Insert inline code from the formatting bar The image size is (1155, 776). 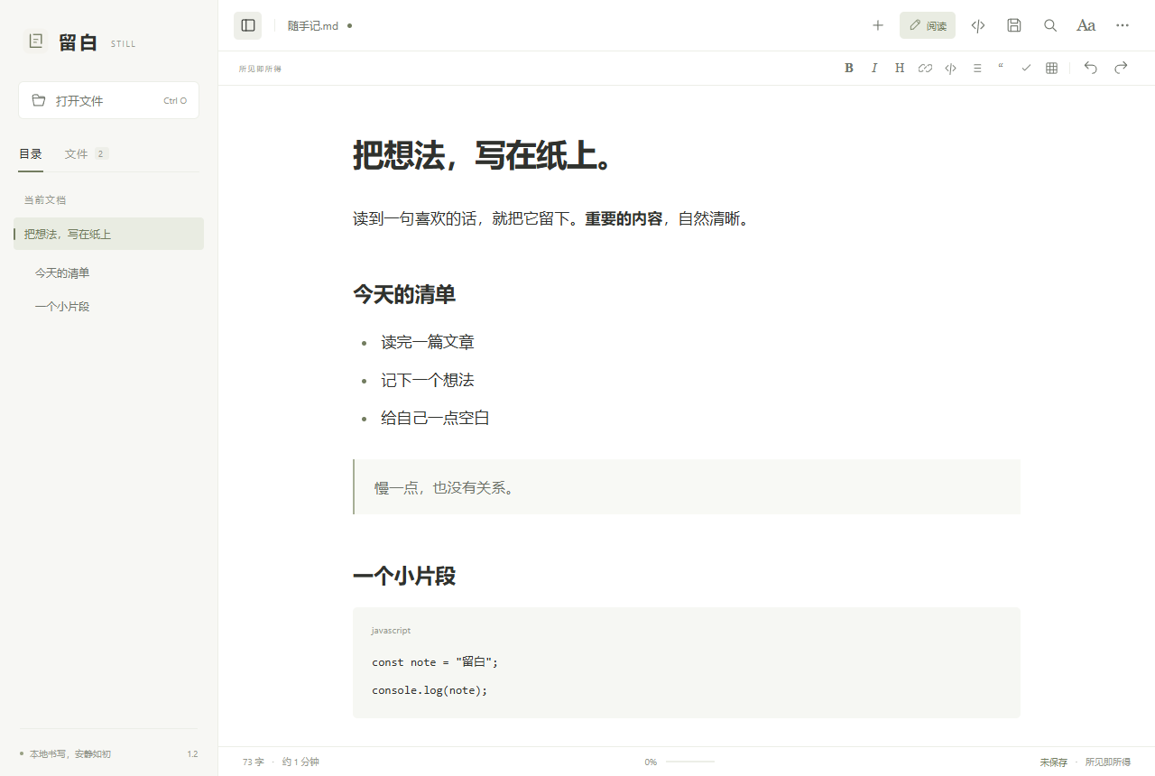[x=950, y=68]
